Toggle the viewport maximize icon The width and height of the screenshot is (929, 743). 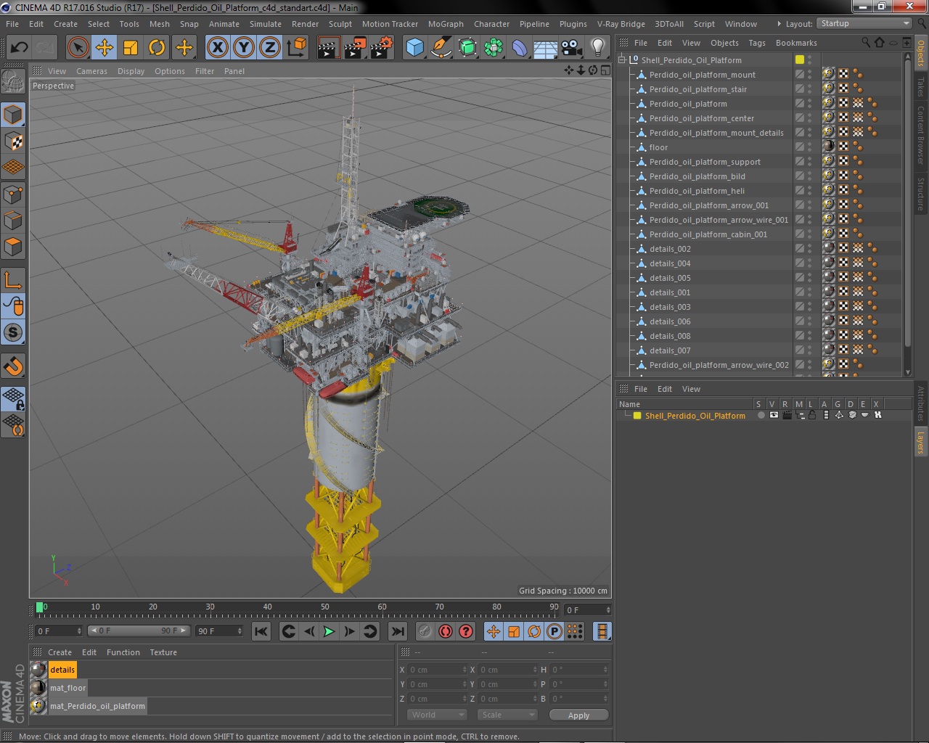(x=605, y=70)
